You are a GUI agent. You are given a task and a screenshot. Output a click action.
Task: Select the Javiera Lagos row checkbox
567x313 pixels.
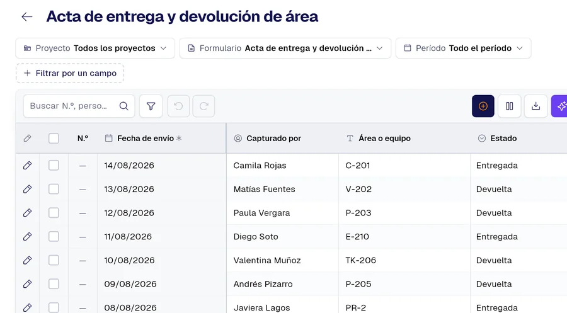coord(54,307)
